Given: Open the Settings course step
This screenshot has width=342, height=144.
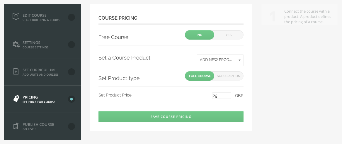Looking at the screenshot, I should 42,45.
